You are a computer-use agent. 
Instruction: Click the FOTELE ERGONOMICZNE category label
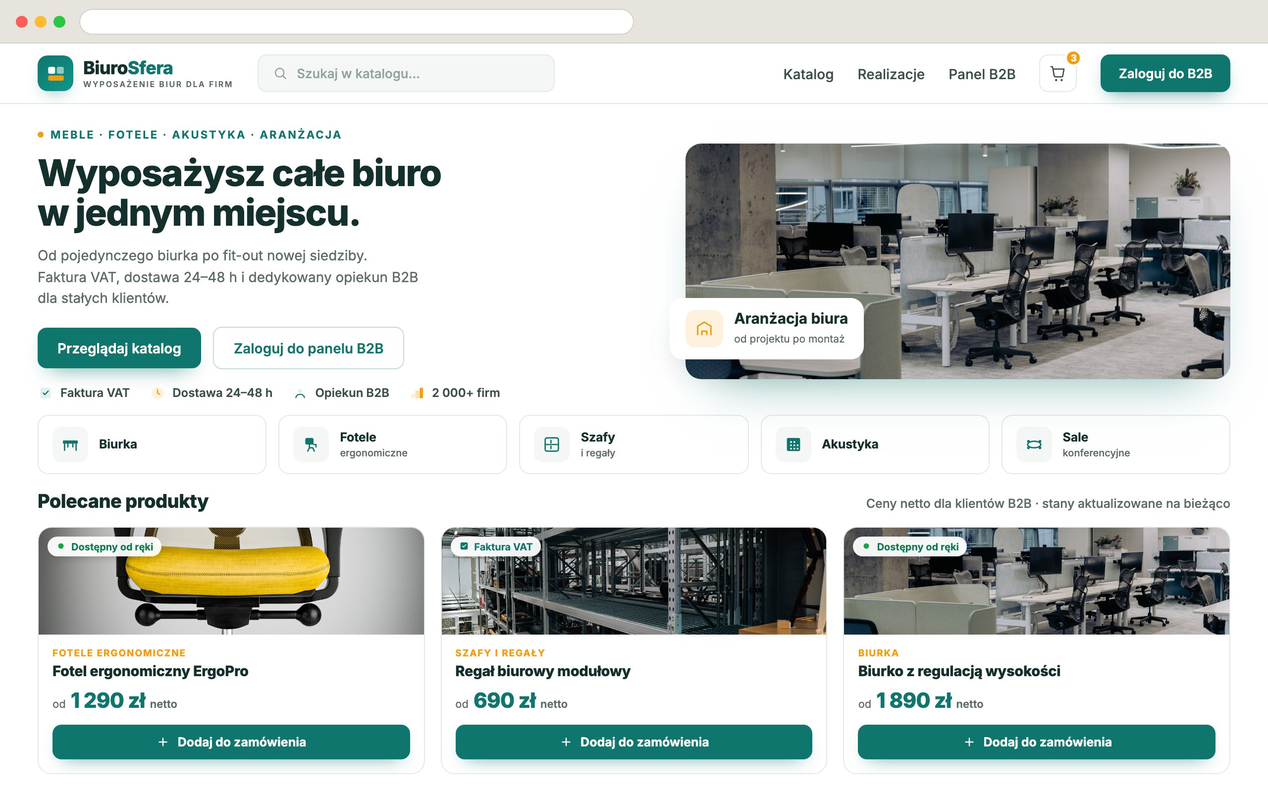[x=119, y=653]
